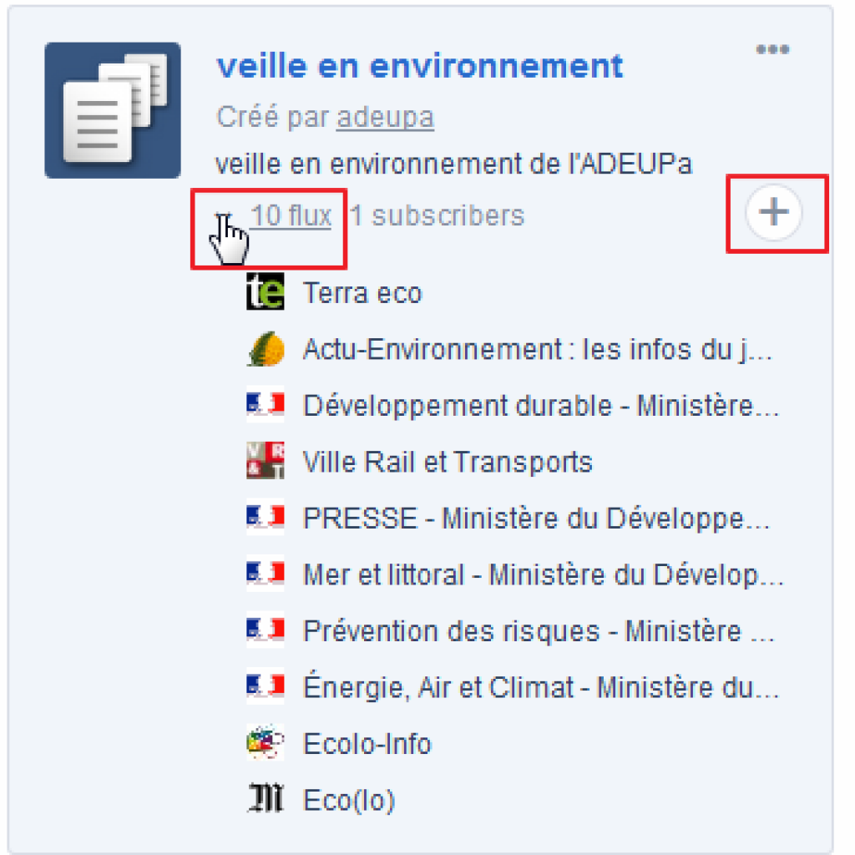Select Mer et littoral feed
Viewport: 855px width, 855px height.
[x=543, y=574]
